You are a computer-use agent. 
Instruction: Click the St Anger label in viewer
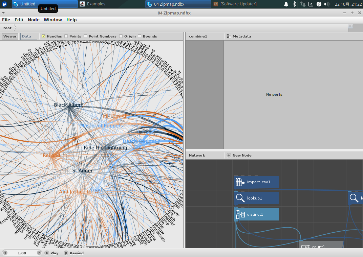click(x=82, y=170)
